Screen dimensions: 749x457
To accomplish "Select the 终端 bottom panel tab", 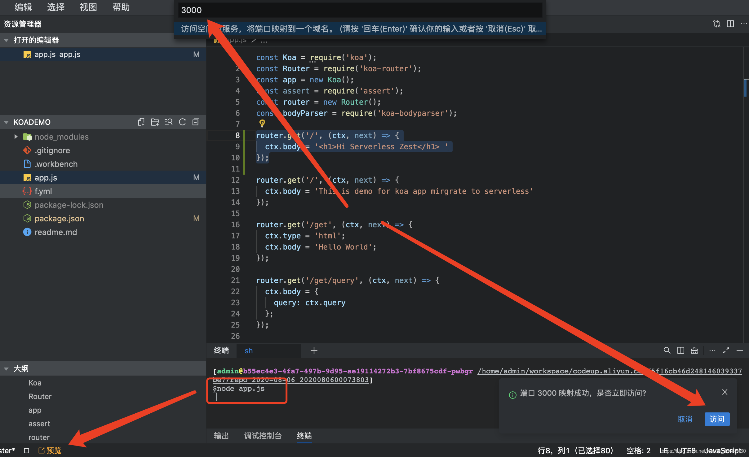I will 304,436.
